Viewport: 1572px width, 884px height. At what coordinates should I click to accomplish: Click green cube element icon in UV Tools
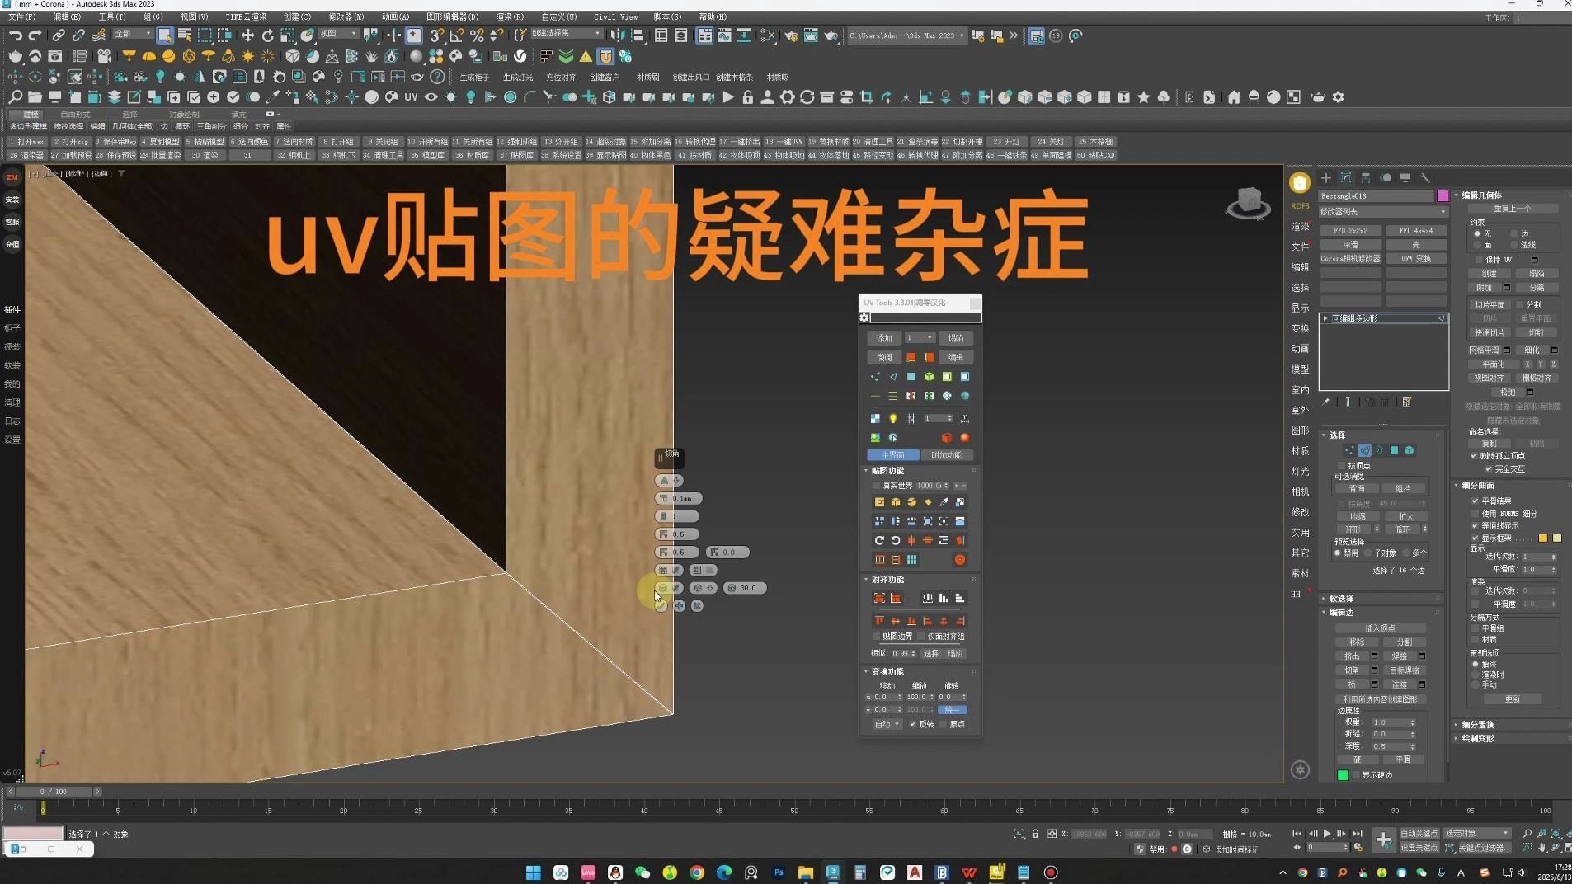[x=929, y=377]
